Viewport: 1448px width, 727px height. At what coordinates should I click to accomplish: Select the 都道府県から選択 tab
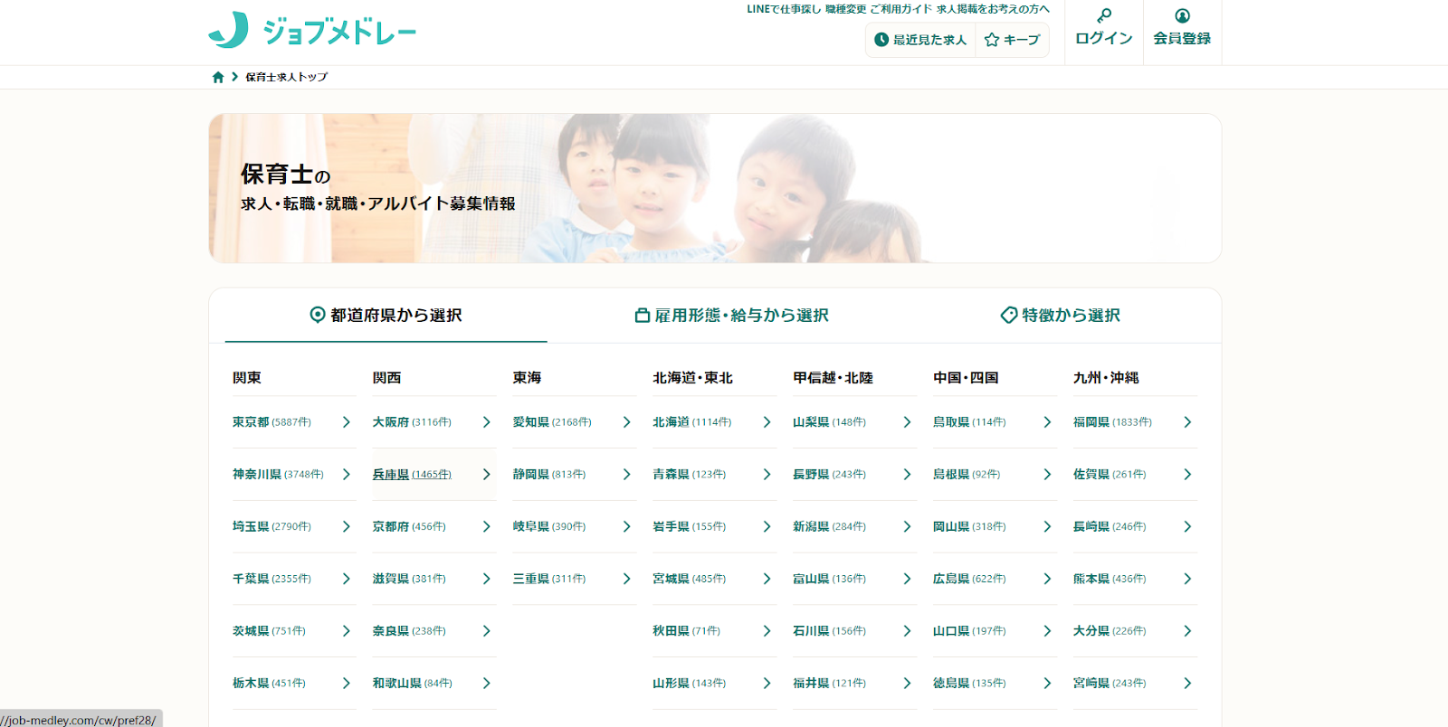click(x=386, y=316)
